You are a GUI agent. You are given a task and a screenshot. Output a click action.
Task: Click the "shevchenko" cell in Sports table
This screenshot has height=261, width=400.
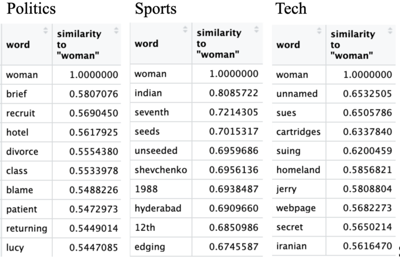click(x=160, y=170)
